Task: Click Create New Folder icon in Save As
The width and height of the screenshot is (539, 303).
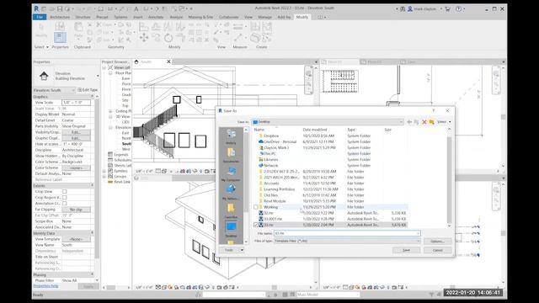Action: click(x=432, y=122)
